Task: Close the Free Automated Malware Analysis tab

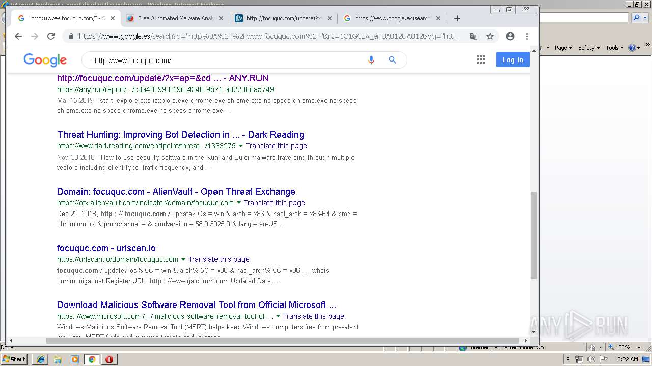Action: (x=221, y=18)
